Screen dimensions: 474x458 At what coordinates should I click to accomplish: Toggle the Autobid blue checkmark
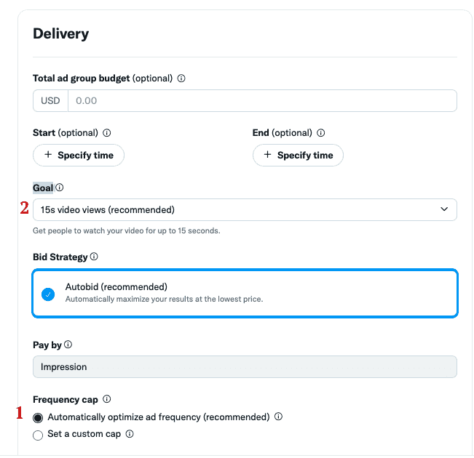48,294
